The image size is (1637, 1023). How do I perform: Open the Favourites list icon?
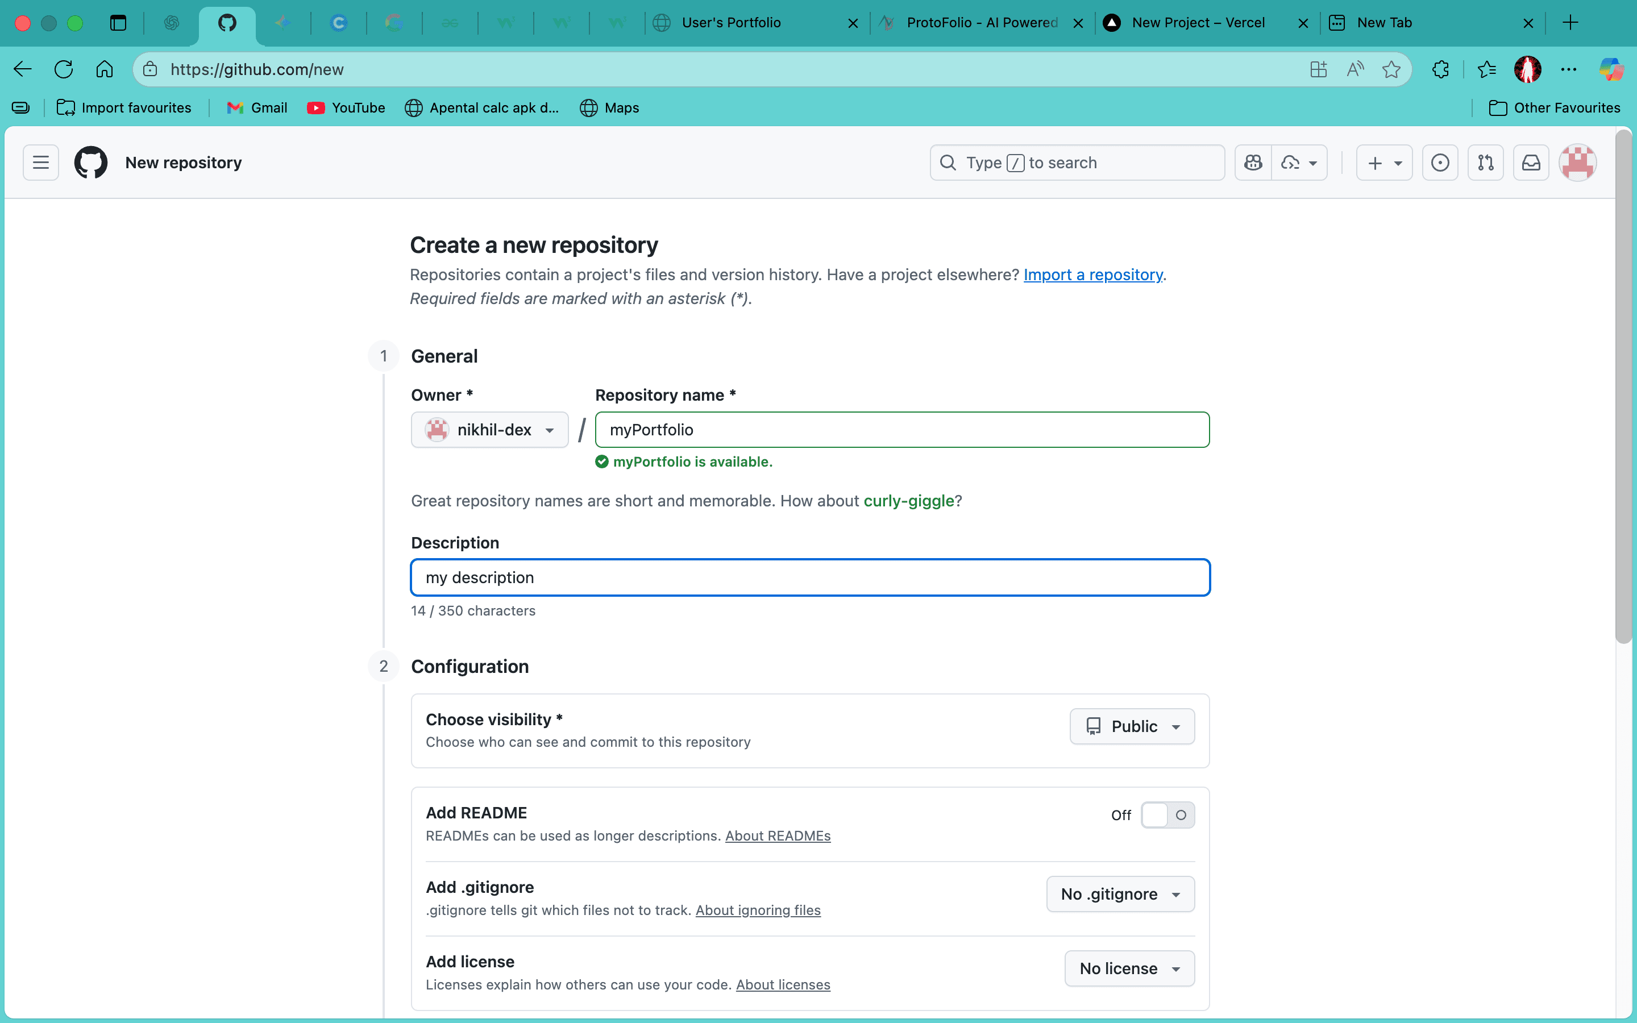[1486, 69]
